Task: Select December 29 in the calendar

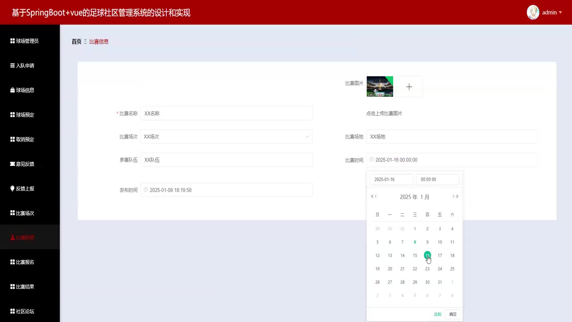Action: [378, 229]
